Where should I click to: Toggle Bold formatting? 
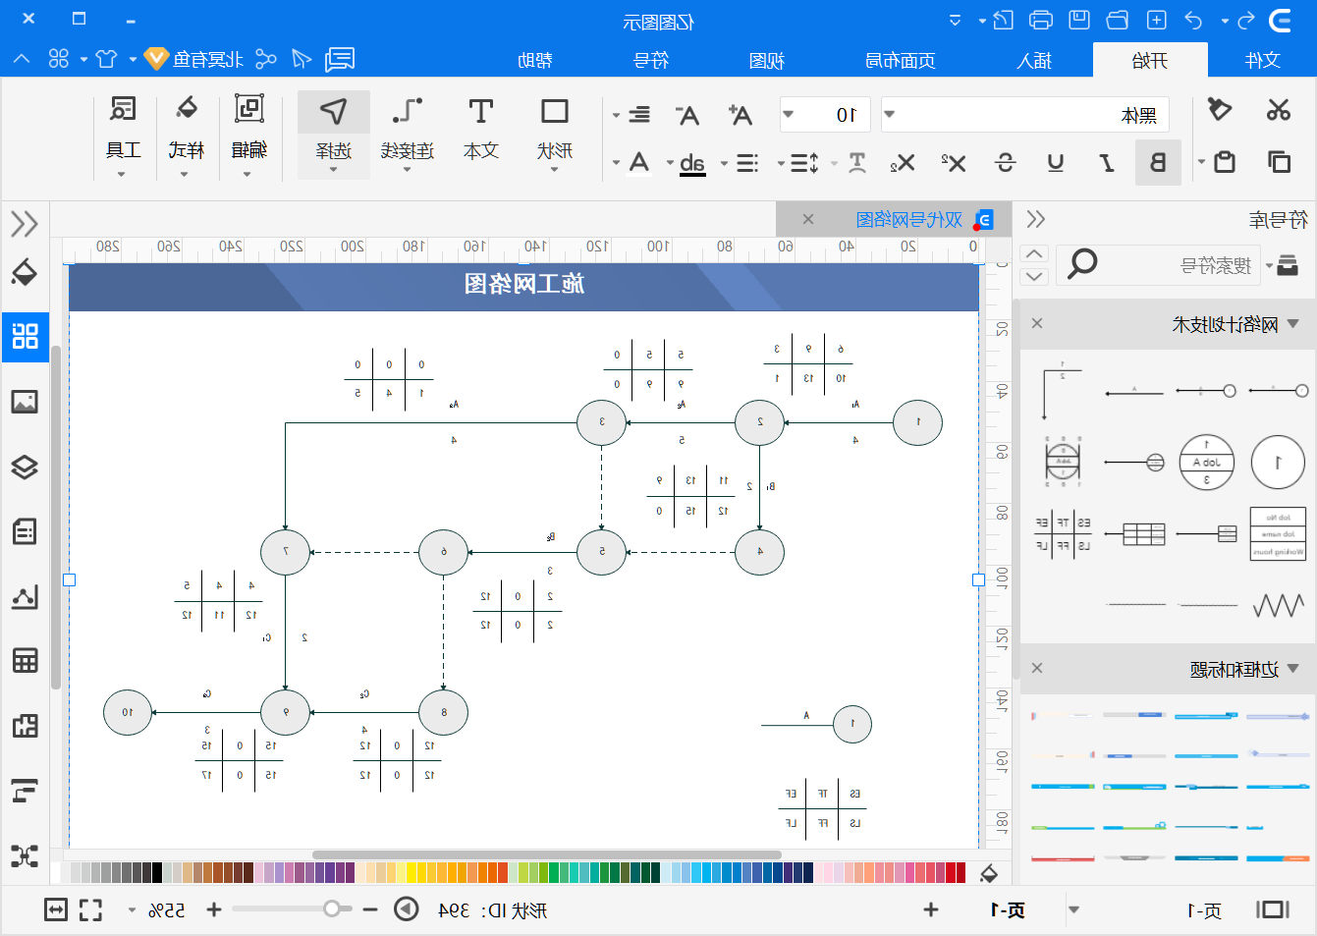[x=1158, y=162]
